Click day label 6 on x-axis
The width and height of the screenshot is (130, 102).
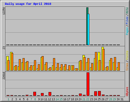pos(27,99)
